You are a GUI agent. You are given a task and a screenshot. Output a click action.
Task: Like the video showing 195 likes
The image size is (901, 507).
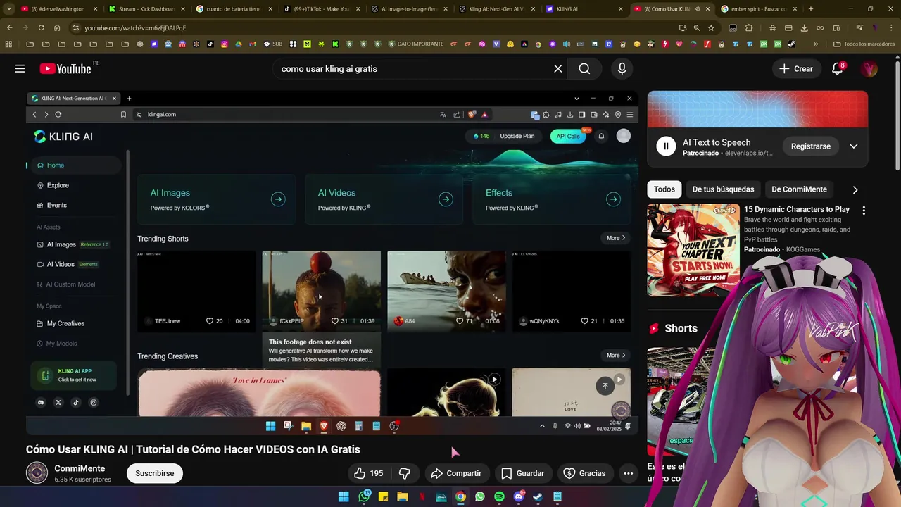tap(369, 473)
